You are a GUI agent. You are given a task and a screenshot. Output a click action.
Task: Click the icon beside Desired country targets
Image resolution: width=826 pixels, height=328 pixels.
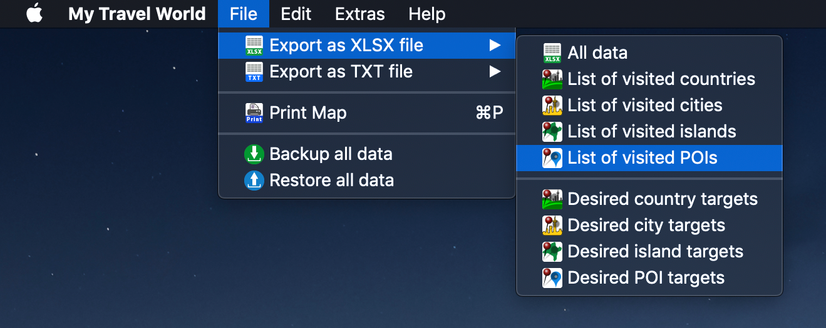pyautogui.click(x=552, y=199)
